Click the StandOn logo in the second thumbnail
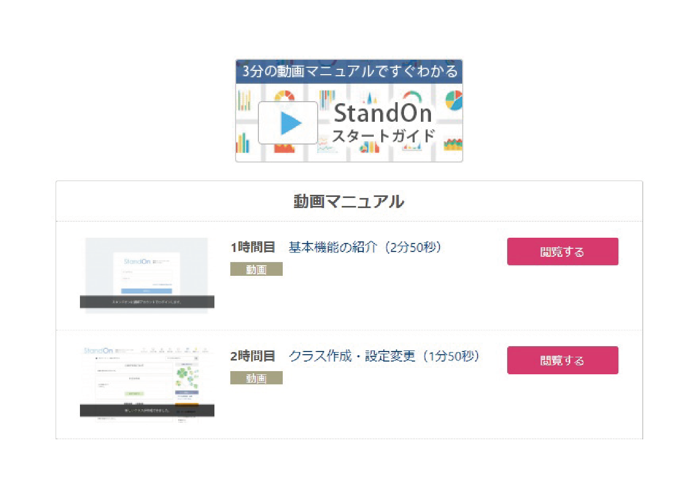This screenshot has width=692, height=495. coord(98,351)
